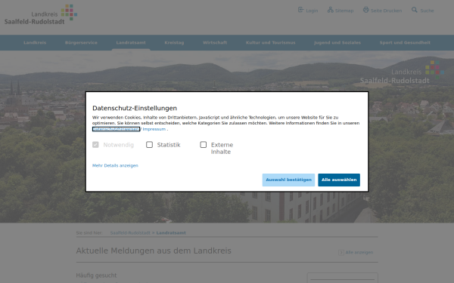Toggle the disabled Notwendig checkbox
This screenshot has height=283, width=454.
pos(95,145)
